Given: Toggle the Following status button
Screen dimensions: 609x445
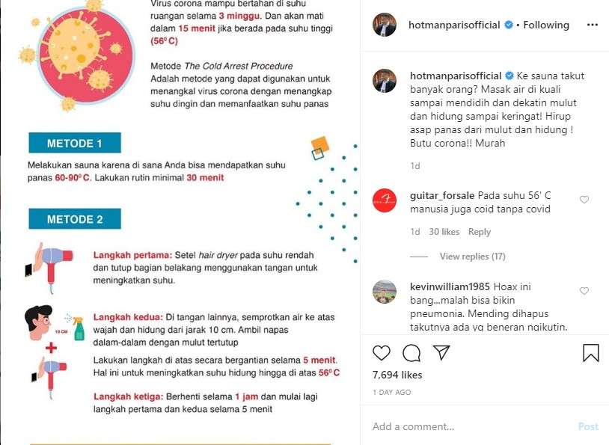Looking at the screenshot, I should click(x=545, y=25).
